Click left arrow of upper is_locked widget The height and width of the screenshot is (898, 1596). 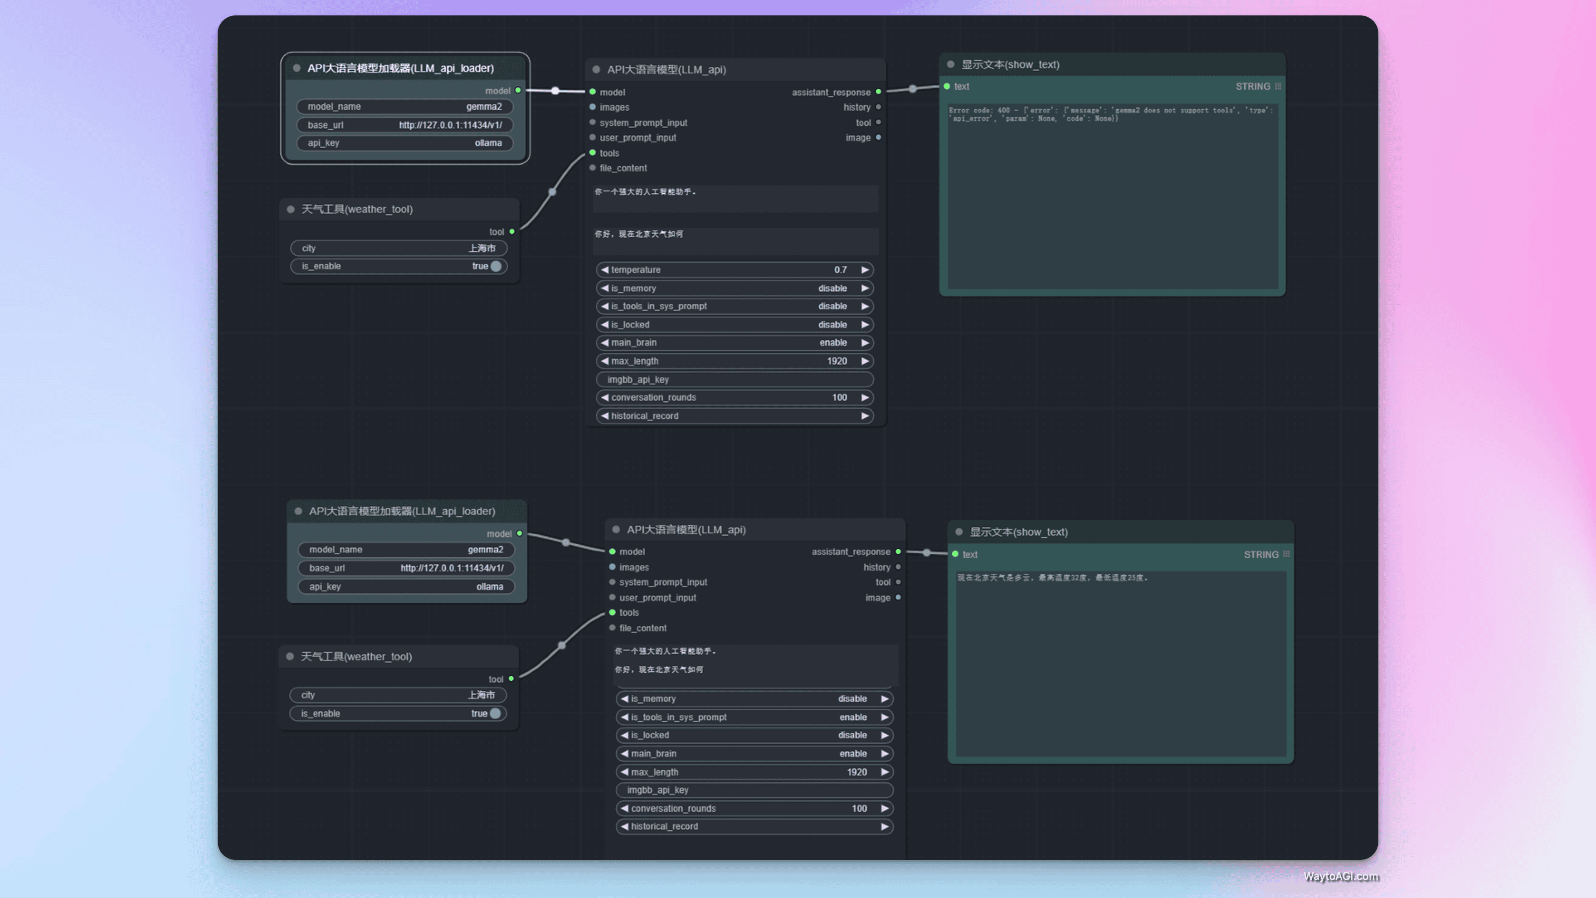pyautogui.click(x=605, y=325)
